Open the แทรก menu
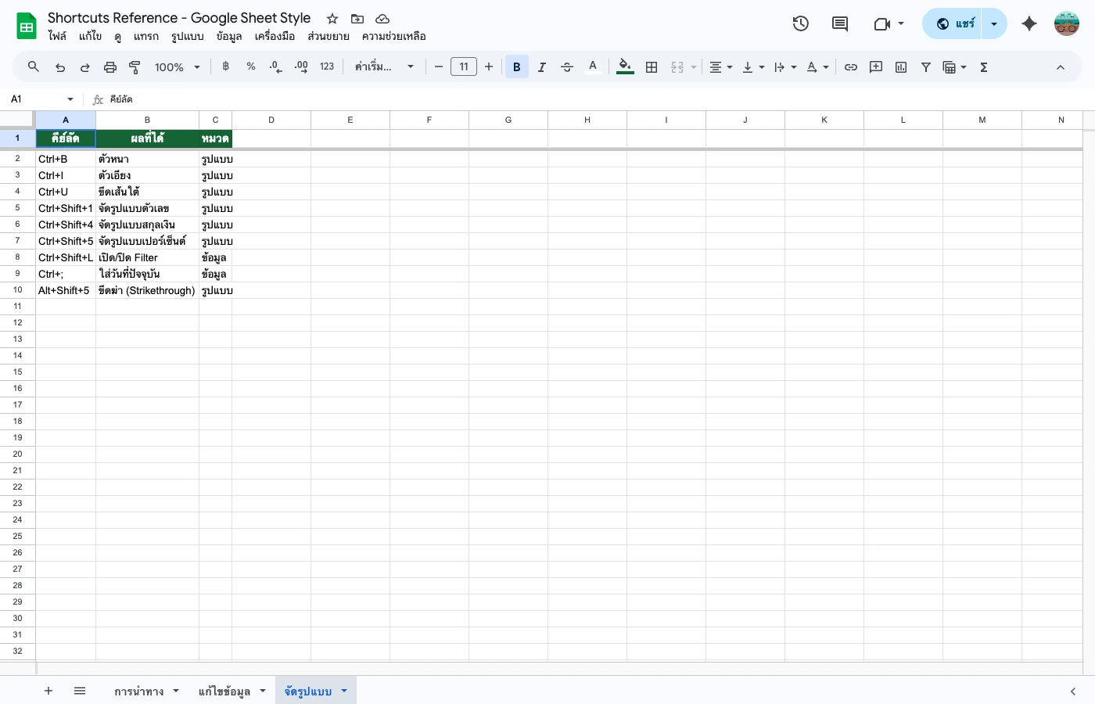Image resolution: width=1095 pixels, height=704 pixels. click(145, 36)
